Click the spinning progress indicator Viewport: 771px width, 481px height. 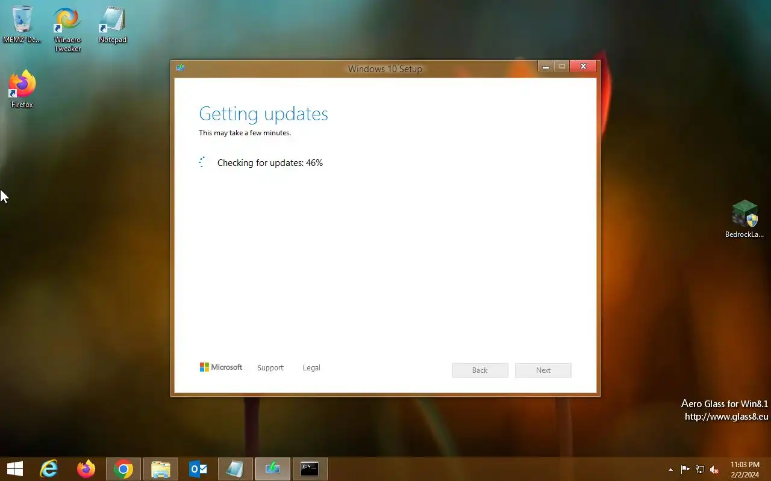click(202, 162)
